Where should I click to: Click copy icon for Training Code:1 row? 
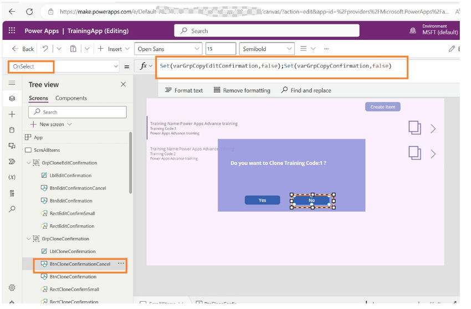(x=414, y=127)
